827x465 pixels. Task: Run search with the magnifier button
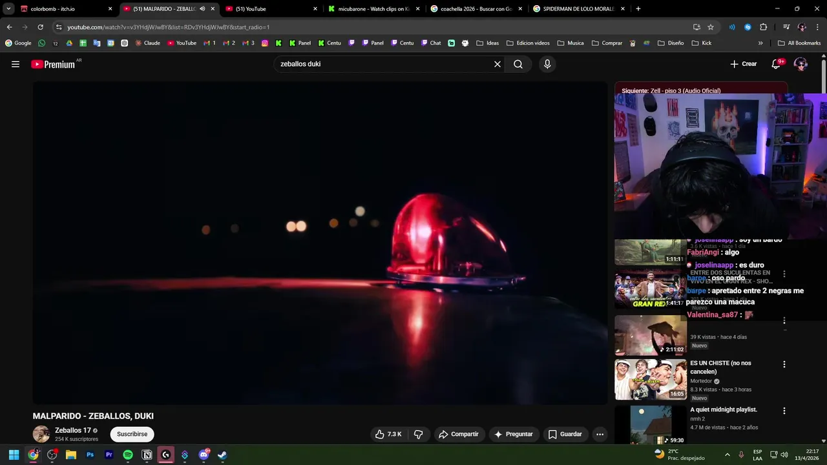click(518, 64)
